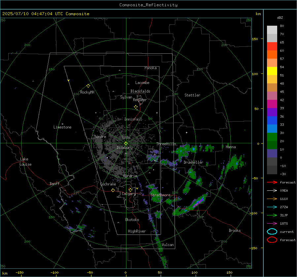Click the Brooks label
This screenshot has width=297, height=277.
(235, 231)
